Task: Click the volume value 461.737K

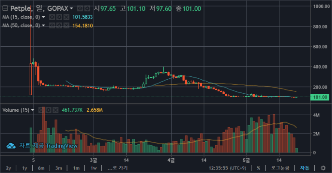Action: [x=72, y=110]
